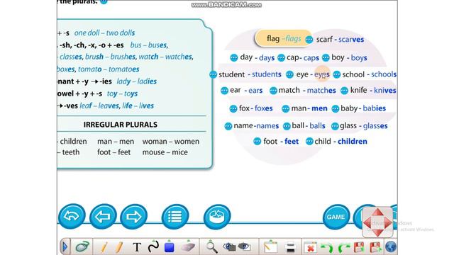Click blue dot beside man
The height and width of the screenshot is (255, 454).
[285, 108]
